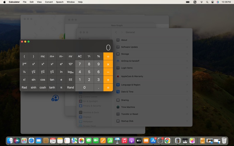The height and width of the screenshot is (146, 234).
Task: Open the App Store dock icon
Action: click(153, 141)
